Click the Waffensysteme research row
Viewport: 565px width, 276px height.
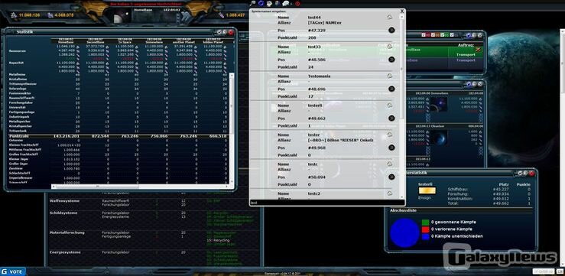click(x=154, y=204)
